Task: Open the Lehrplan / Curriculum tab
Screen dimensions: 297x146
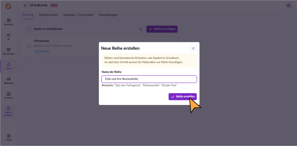Action: point(78,15)
